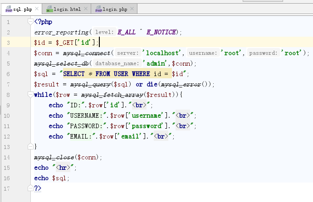The width and height of the screenshot is (313, 202).
Task: Open the login.html editor tab
Action: [x=67, y=9]
